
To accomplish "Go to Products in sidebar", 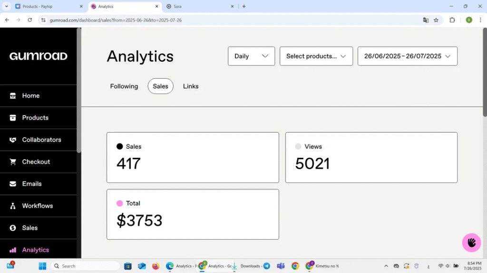I will pyautogui.click(x=35, y=118).
